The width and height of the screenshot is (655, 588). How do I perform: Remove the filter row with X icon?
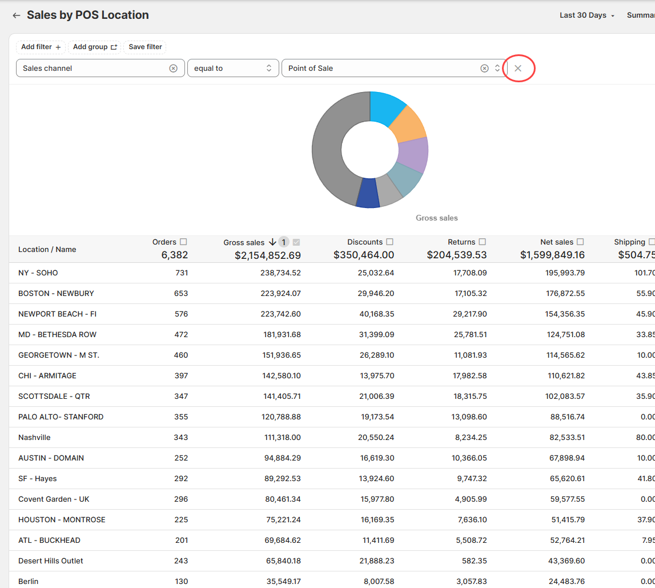coord(518,69)
